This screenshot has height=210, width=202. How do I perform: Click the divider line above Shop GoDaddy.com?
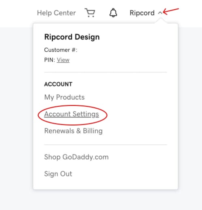105,145
